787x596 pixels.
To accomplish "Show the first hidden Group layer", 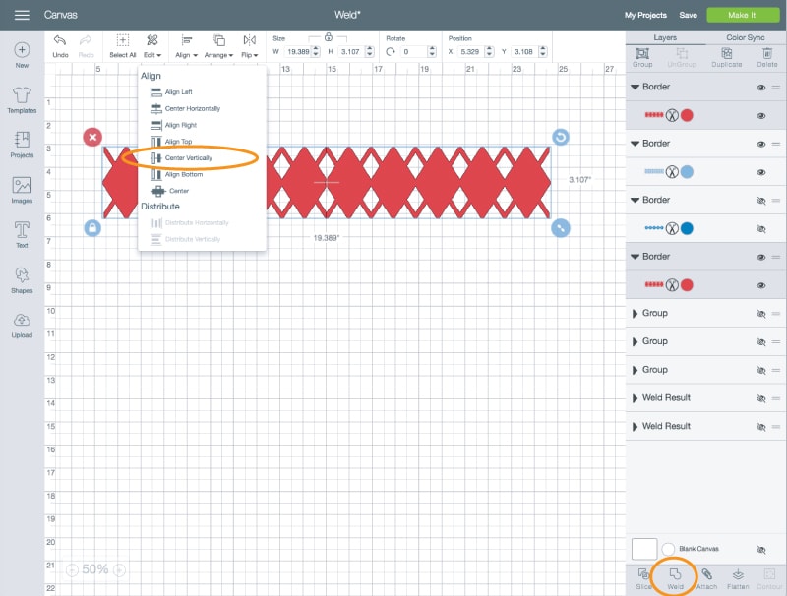I will coord(760,314).
